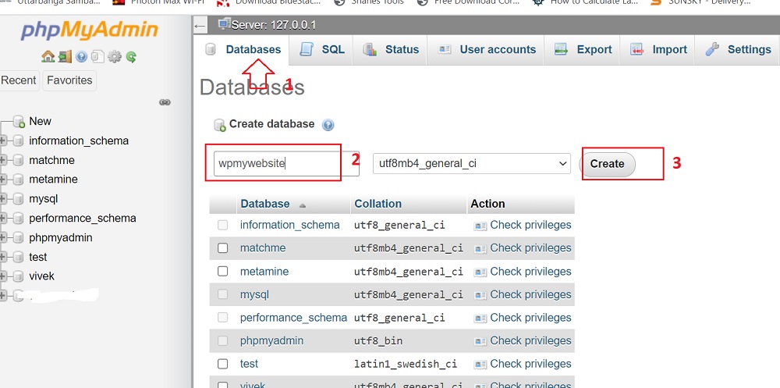The width and height of the screenshot is (780, 388).
Task: Click the link-with-main-panel chain icon
Action: [165, 102]
